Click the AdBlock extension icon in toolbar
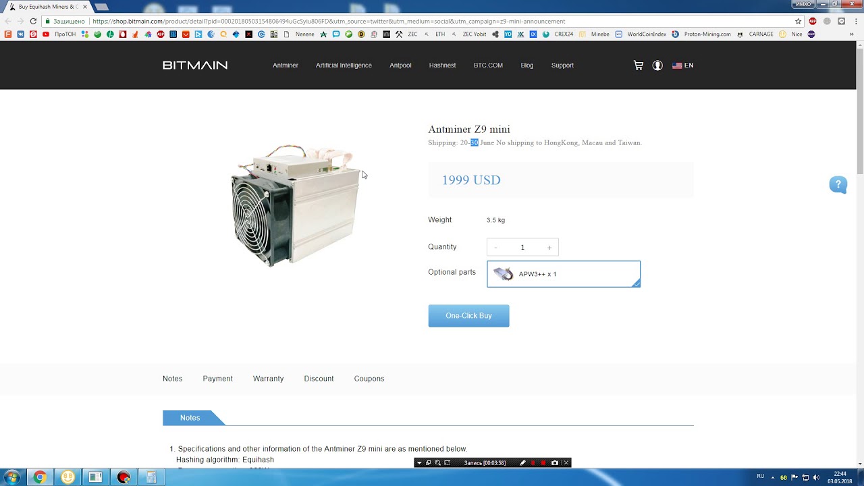Screen dimensions: 864x486 click(x=813, y=21)
